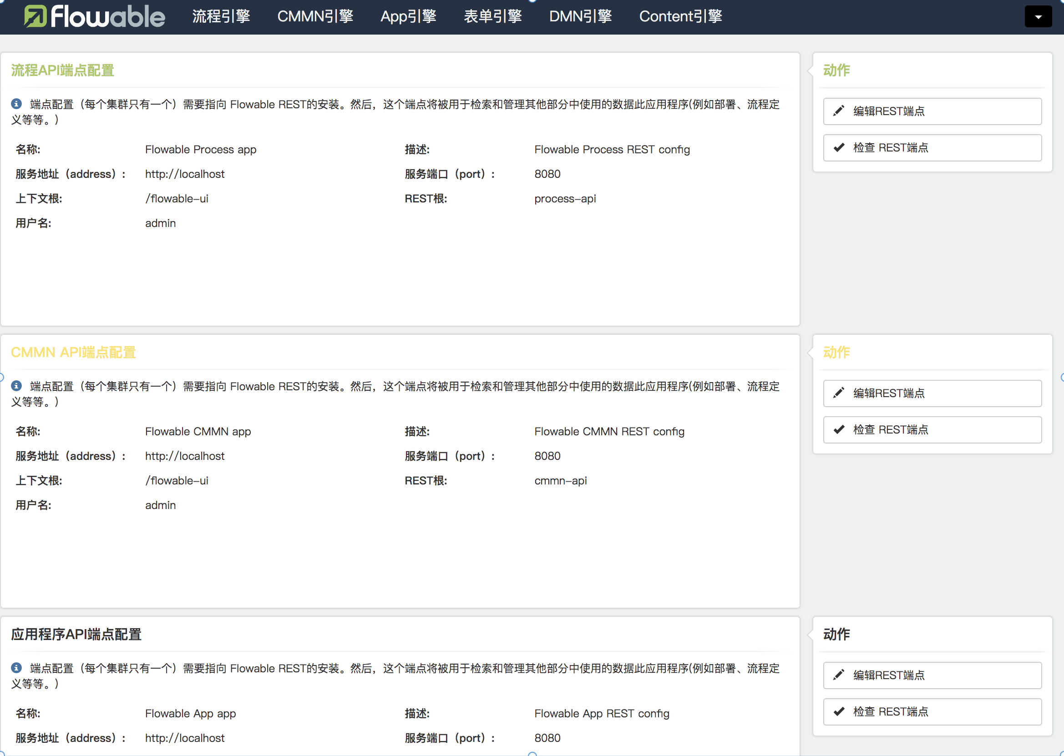
Task: Click 检查 REST端点 for the process endpoint
Action: click(x=932, y=147)
